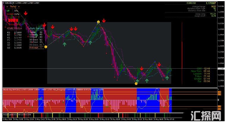
Task: Click the 25 May 05:15 time axis label
Action: [x=137, y=119]
